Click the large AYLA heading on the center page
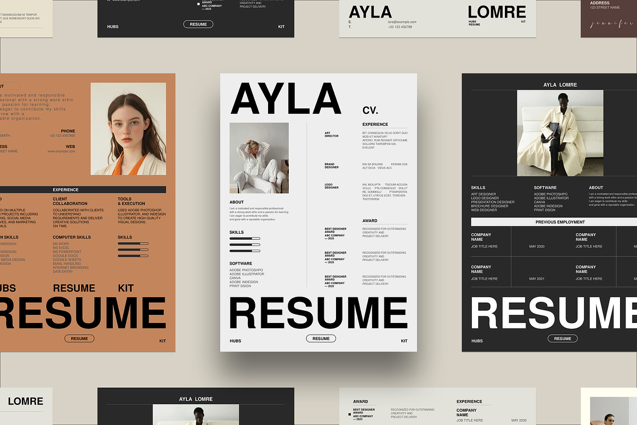Image resolution: width=637 pixels, height=425 pixels. pos(286,99)
